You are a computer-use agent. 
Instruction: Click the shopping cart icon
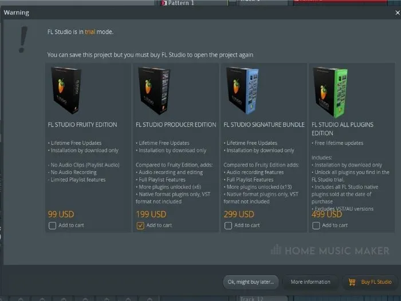point(352,282)
